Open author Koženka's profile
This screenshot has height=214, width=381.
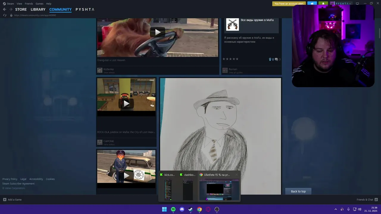point(108,69)
